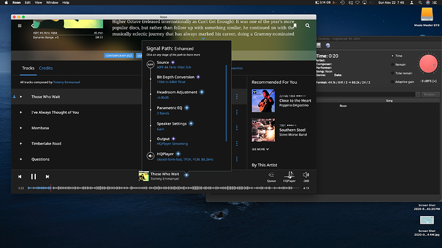Click the globe icon in HQPlayer toolbar
The height and width of the screenshot is (248, 442).
[328, 45]
